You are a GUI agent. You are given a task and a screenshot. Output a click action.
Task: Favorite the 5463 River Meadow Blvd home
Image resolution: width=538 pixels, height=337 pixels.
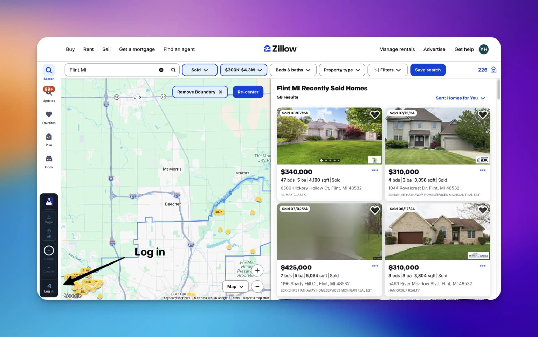[483, 210]
